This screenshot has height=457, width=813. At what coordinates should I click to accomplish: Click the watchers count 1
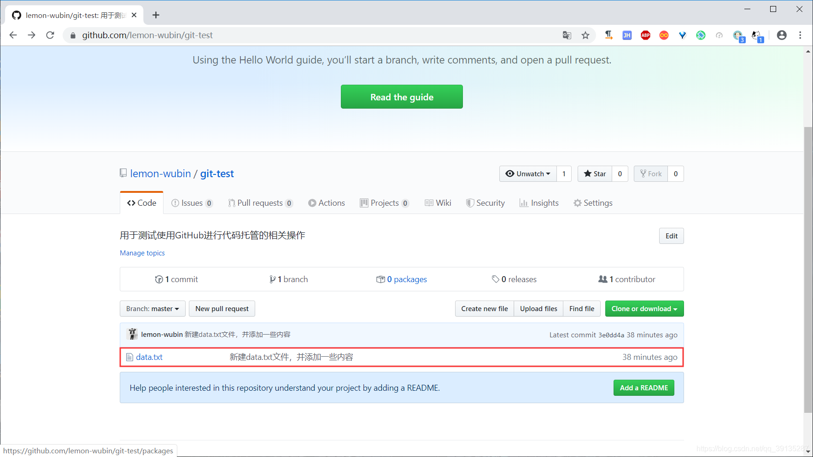[564, 174]
